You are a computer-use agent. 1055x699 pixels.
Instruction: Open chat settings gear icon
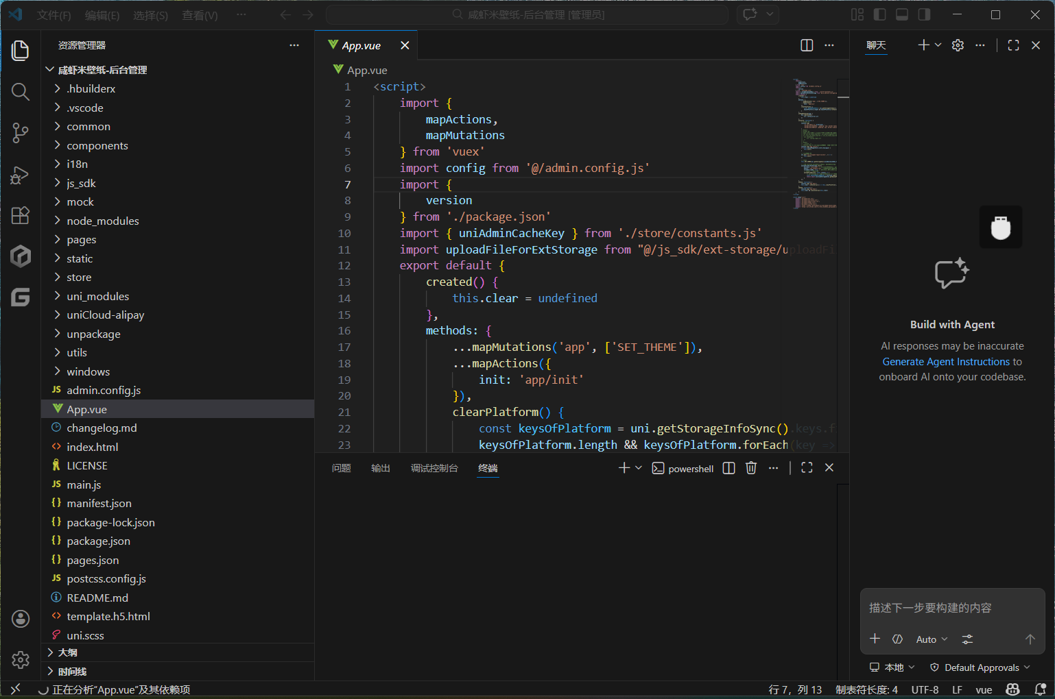pos(958,45)
